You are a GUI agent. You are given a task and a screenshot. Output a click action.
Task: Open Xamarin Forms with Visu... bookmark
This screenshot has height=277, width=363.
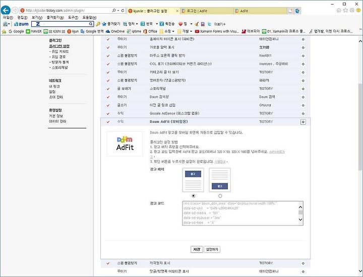click(x=217, y=31)
